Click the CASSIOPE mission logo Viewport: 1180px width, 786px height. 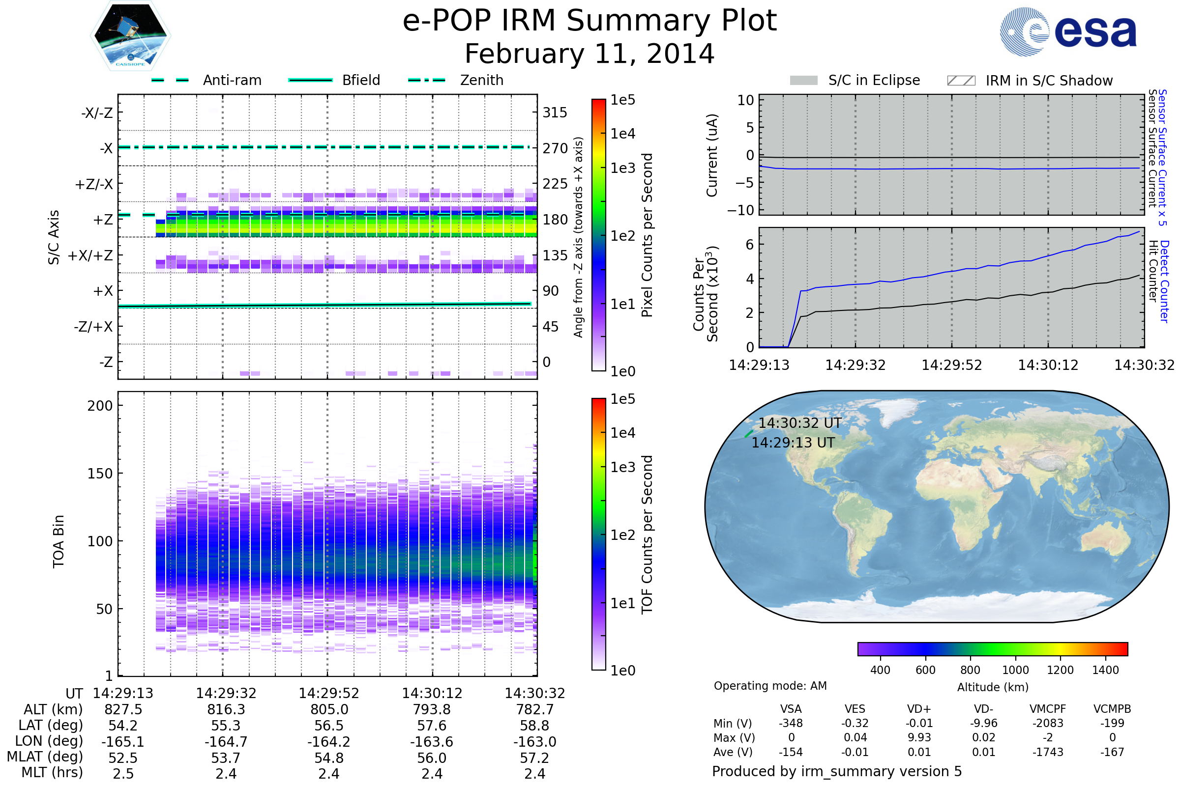click(130, 36)
